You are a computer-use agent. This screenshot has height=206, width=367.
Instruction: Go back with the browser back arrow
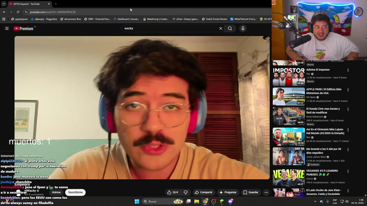click(4, 12)
